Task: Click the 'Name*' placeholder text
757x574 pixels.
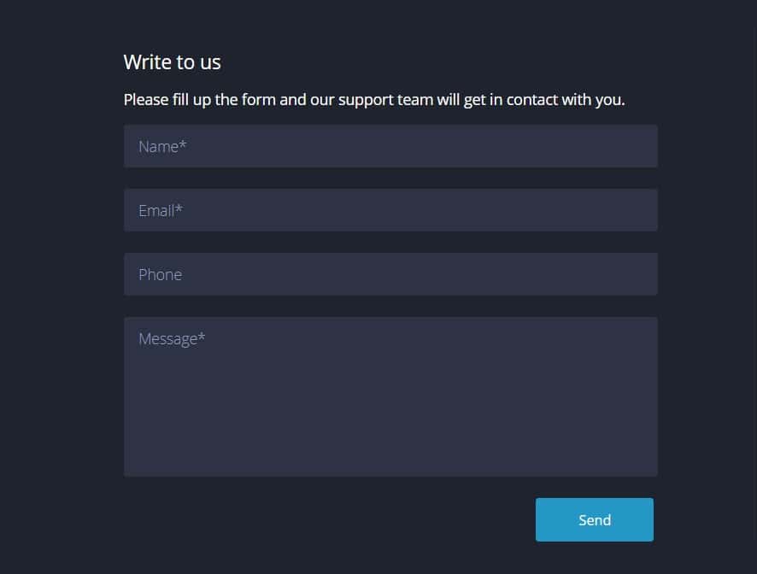Action: (x=162, y=147)
